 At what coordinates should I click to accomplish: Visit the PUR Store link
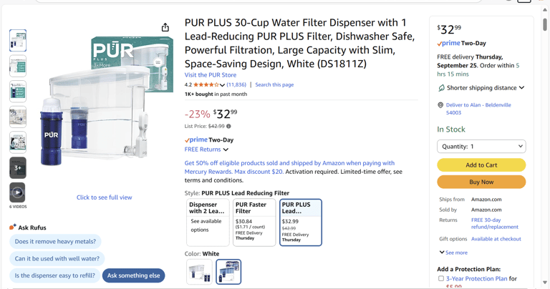click(x=211, y=75)
